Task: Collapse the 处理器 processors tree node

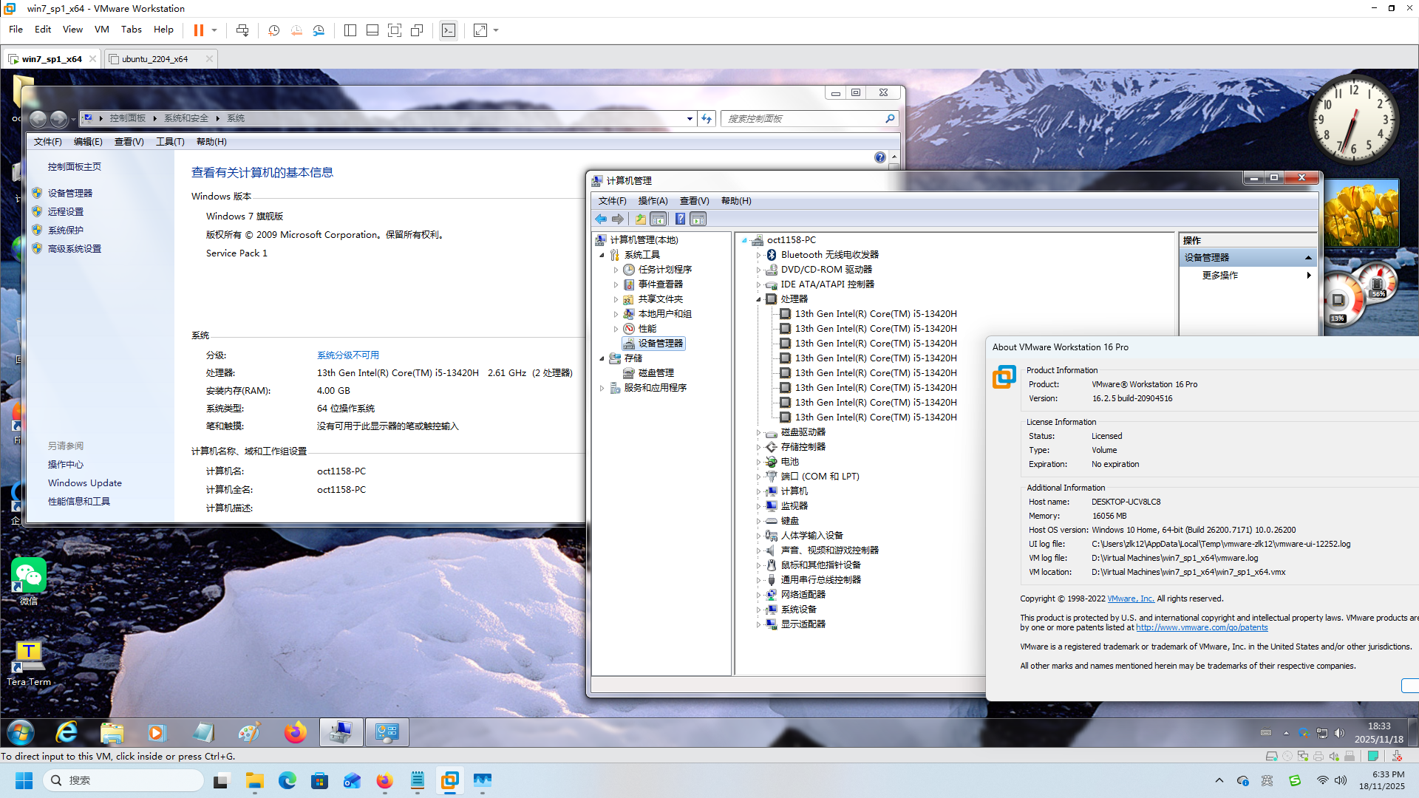Action: [758, 299]
